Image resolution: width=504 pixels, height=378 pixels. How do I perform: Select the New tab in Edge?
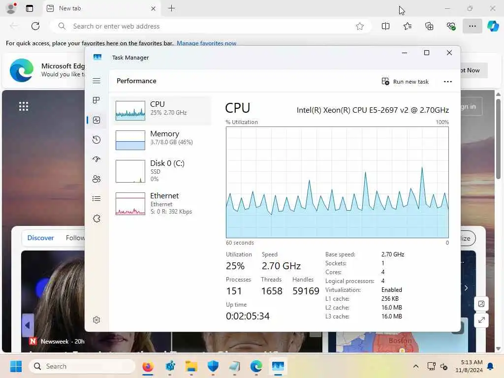pos(101,8)
